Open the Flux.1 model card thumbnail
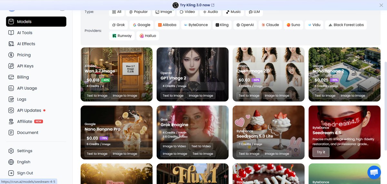 click(193, 174)
